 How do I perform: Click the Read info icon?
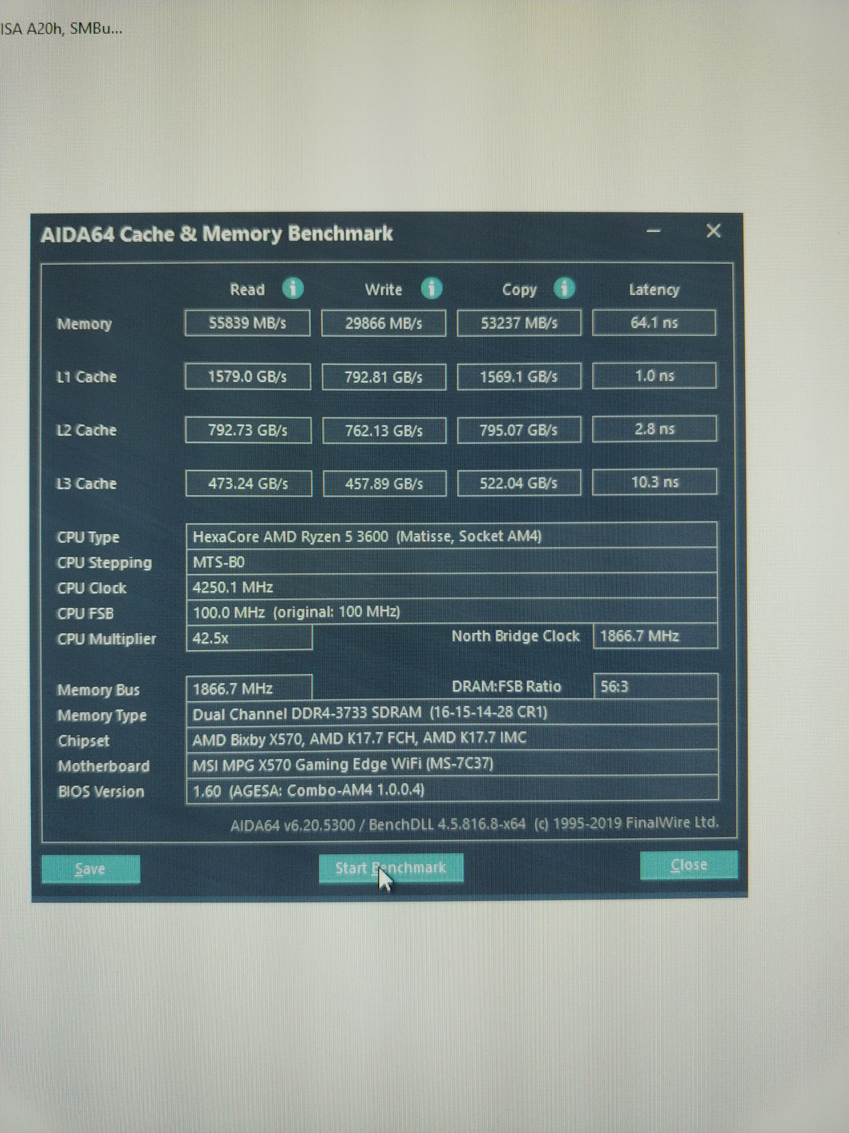click(293, 288)
